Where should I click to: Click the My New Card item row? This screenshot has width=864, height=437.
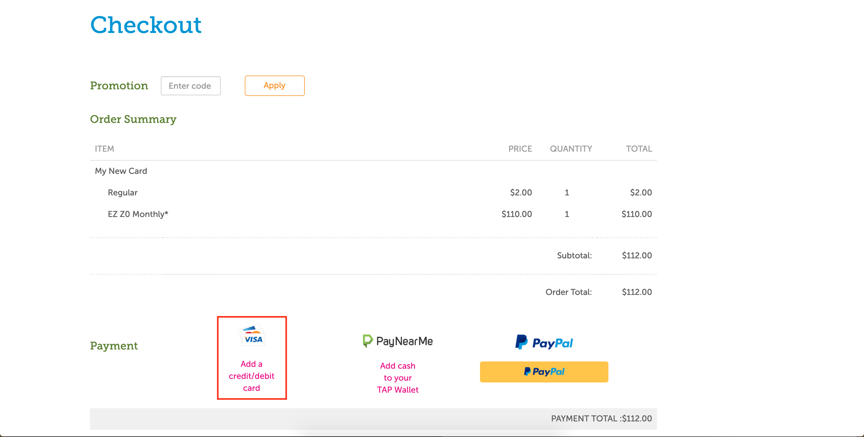click(x=121, y=171)
